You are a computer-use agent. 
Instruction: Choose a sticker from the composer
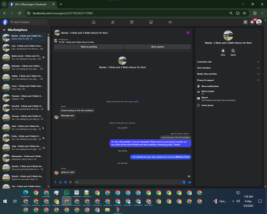point(66,182)
